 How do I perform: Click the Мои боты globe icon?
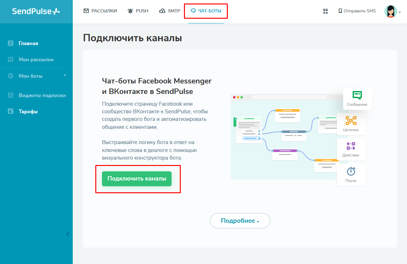click(x=10, y=76)
